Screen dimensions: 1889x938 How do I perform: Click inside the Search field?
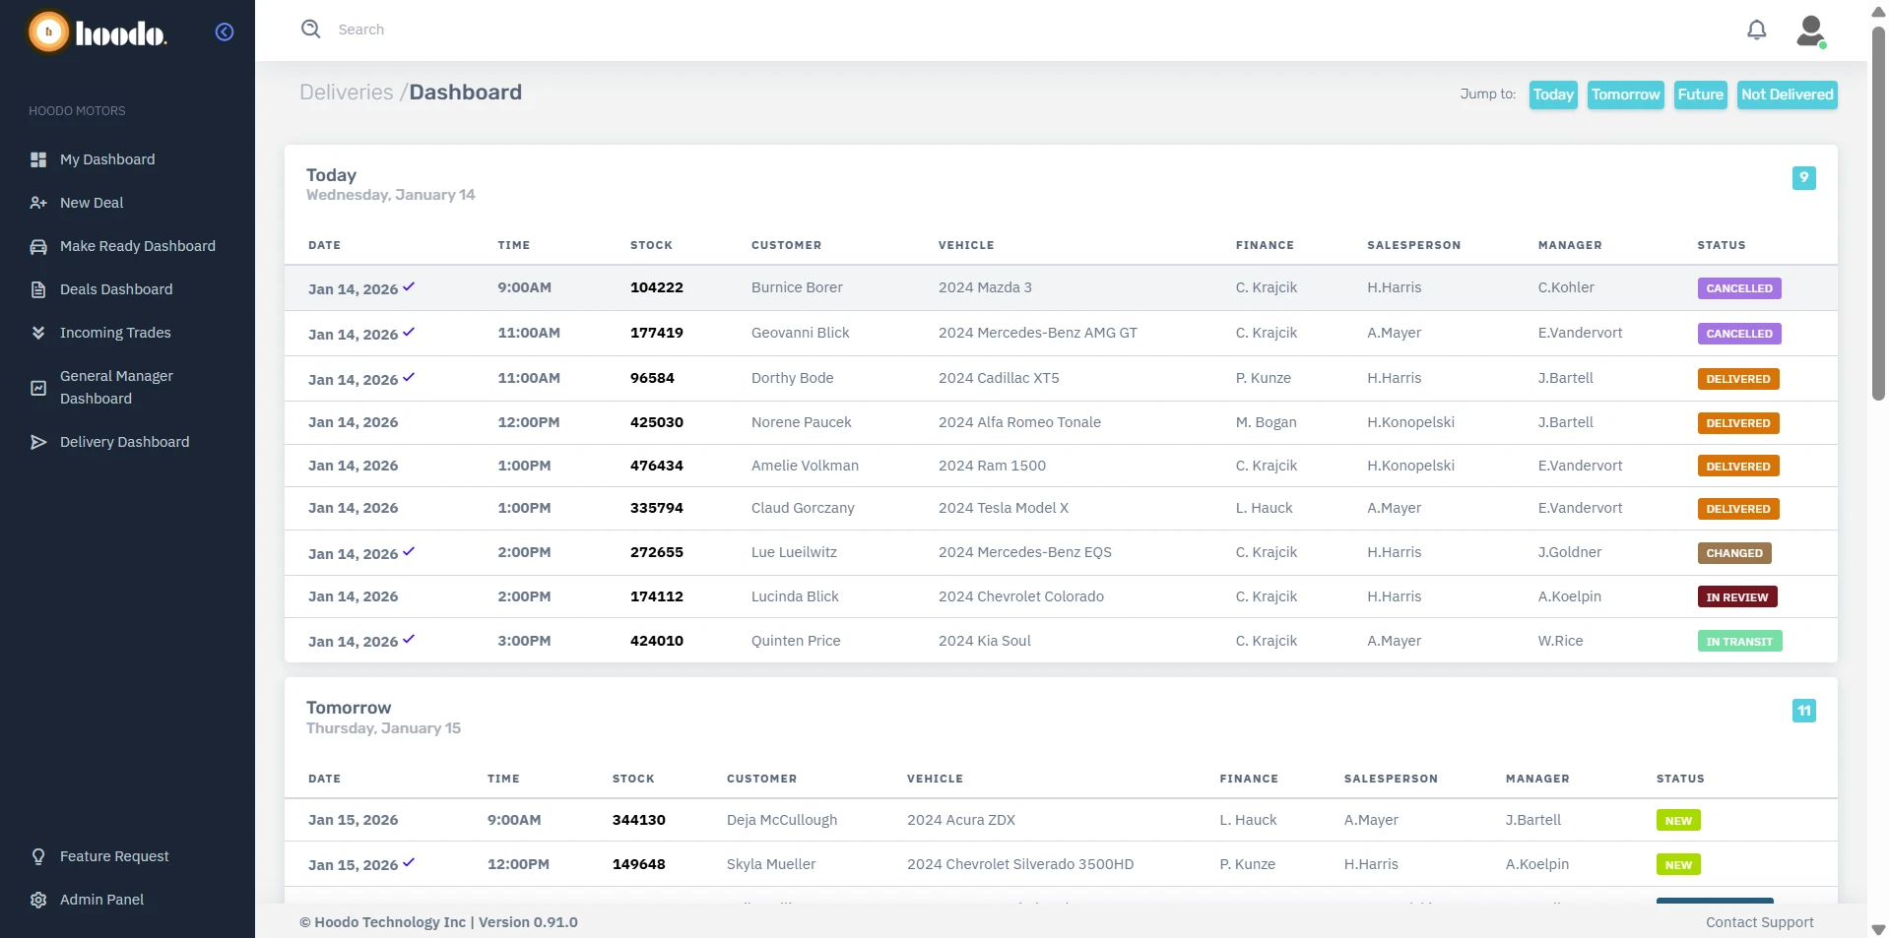[x=492, y=30]
